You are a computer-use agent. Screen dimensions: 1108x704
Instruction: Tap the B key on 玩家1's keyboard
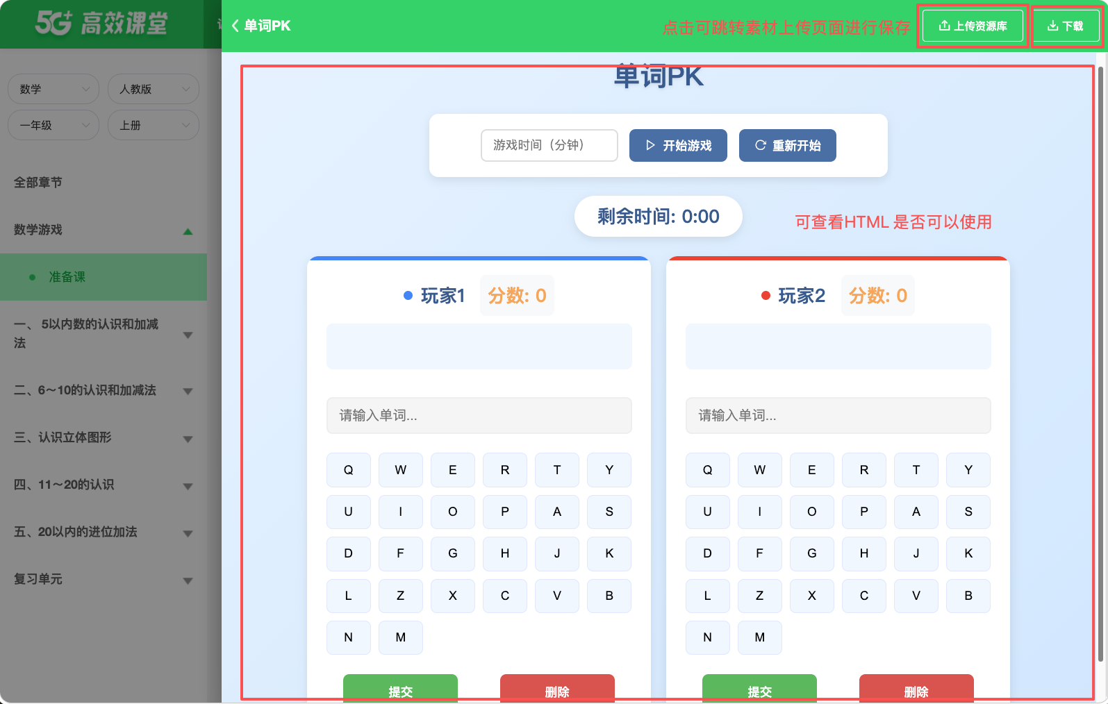pyautogui.click(x=609, y=596)
